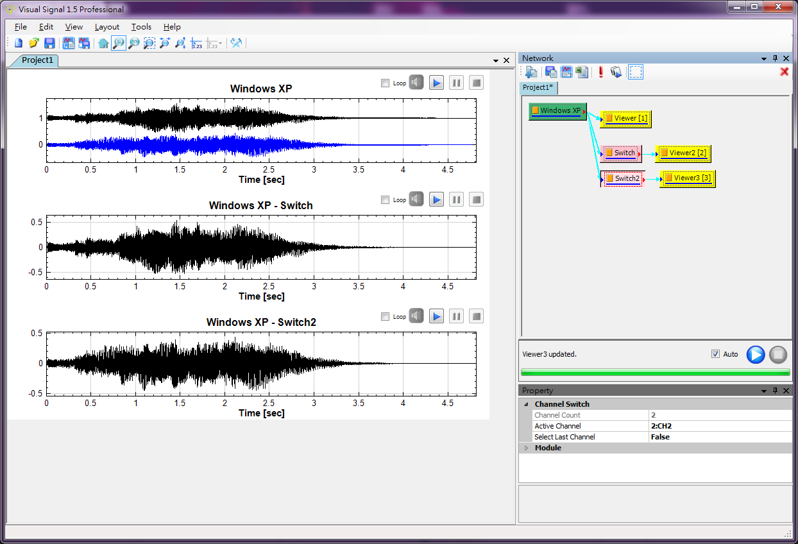Select the Project1* tab in the Network panel
The height and width of the screenshot is (544, 798).
point(539,87)
